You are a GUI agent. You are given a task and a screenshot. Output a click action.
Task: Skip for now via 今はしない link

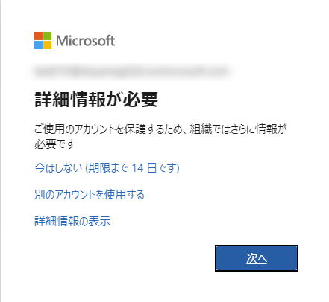[107, 168]
